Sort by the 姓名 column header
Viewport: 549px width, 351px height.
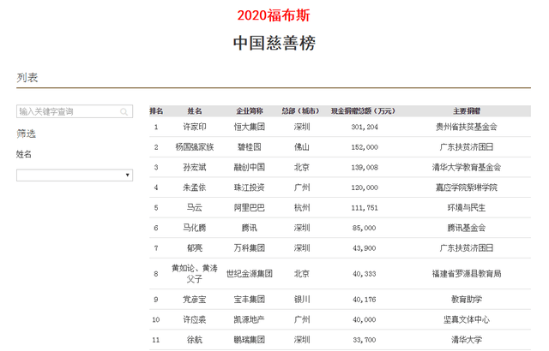click(x=195, y=111)
